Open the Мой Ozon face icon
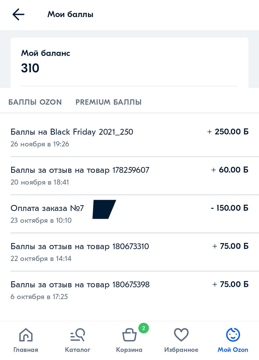The height and width of the screenshot is (360, 259). (233, 335)
